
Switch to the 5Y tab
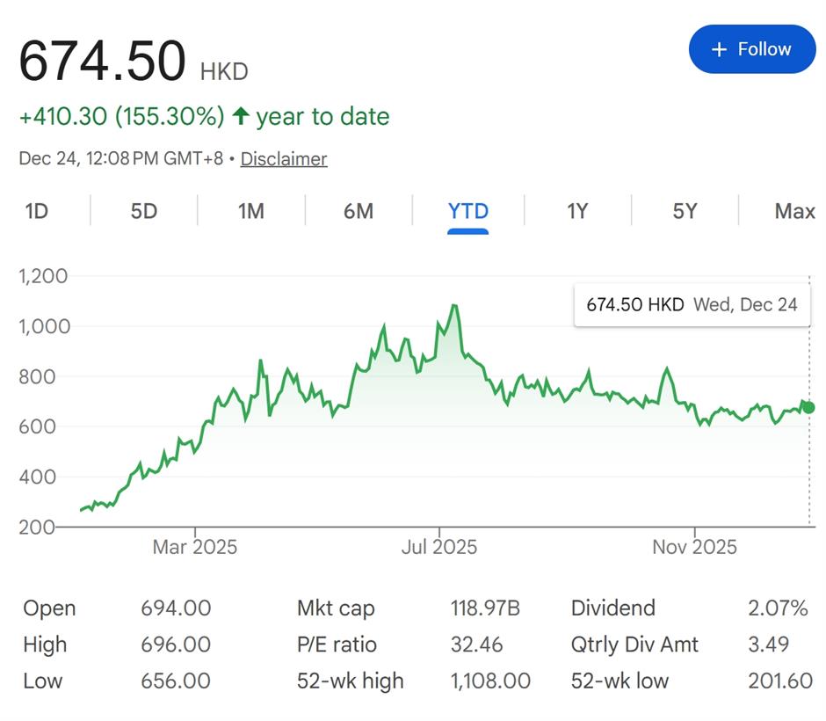point(685,211)
